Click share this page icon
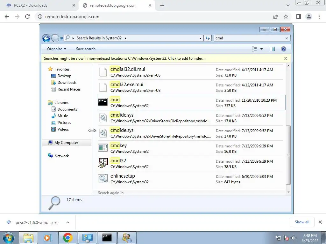 [x=276, y=17]
